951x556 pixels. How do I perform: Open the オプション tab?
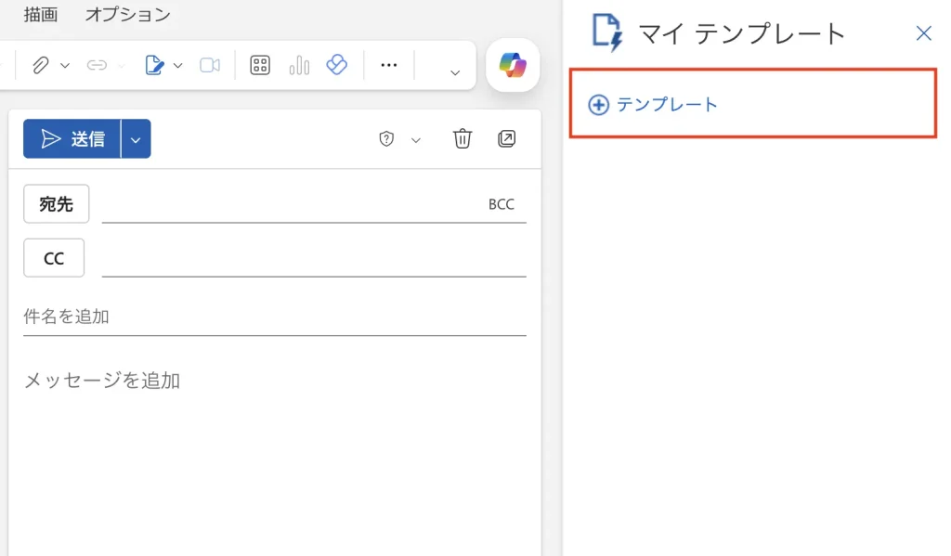(127, 14)
